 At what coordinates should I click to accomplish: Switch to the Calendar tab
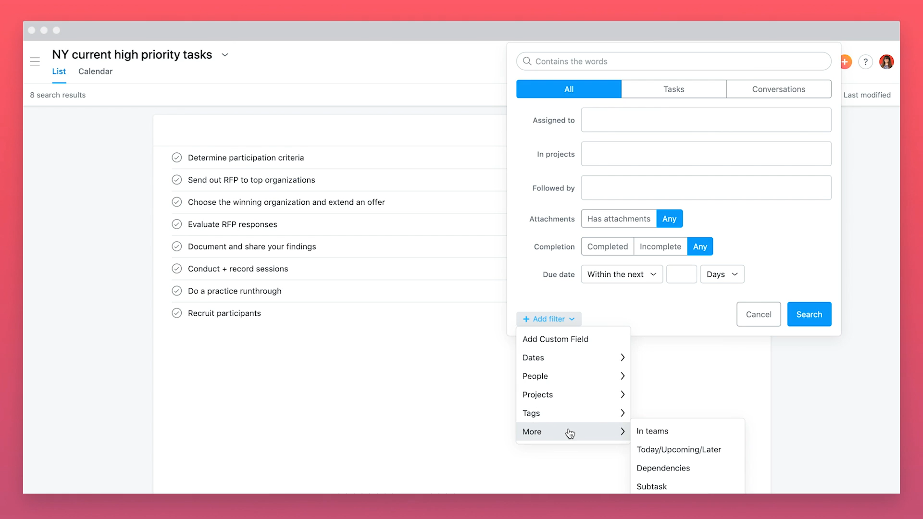pyautogui.click(x=95, y=71)
